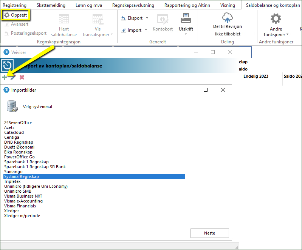
Task: Maximize the Importkilder dialog
Action: coord(206,90)
